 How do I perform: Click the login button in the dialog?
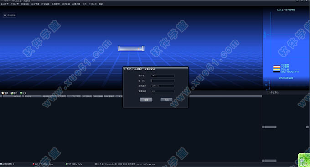[146, 100]
